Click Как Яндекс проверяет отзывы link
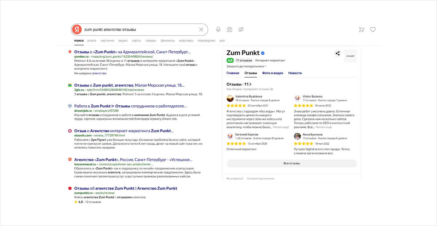 coord(248,89)
